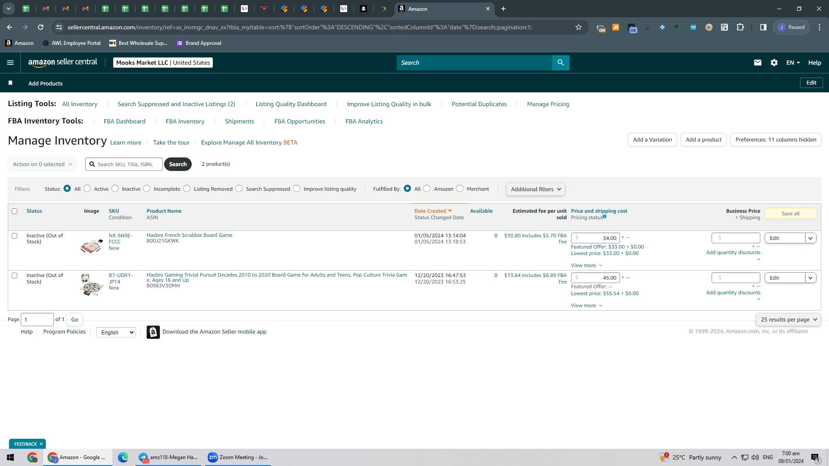Image resolution: width=829 pixels, height=466 pixels.
Task: Close the FEEDBACK tab
Action: click(x=41, y=444)
